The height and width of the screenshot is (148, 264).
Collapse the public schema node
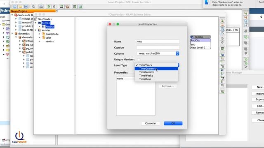coord(20,52)
